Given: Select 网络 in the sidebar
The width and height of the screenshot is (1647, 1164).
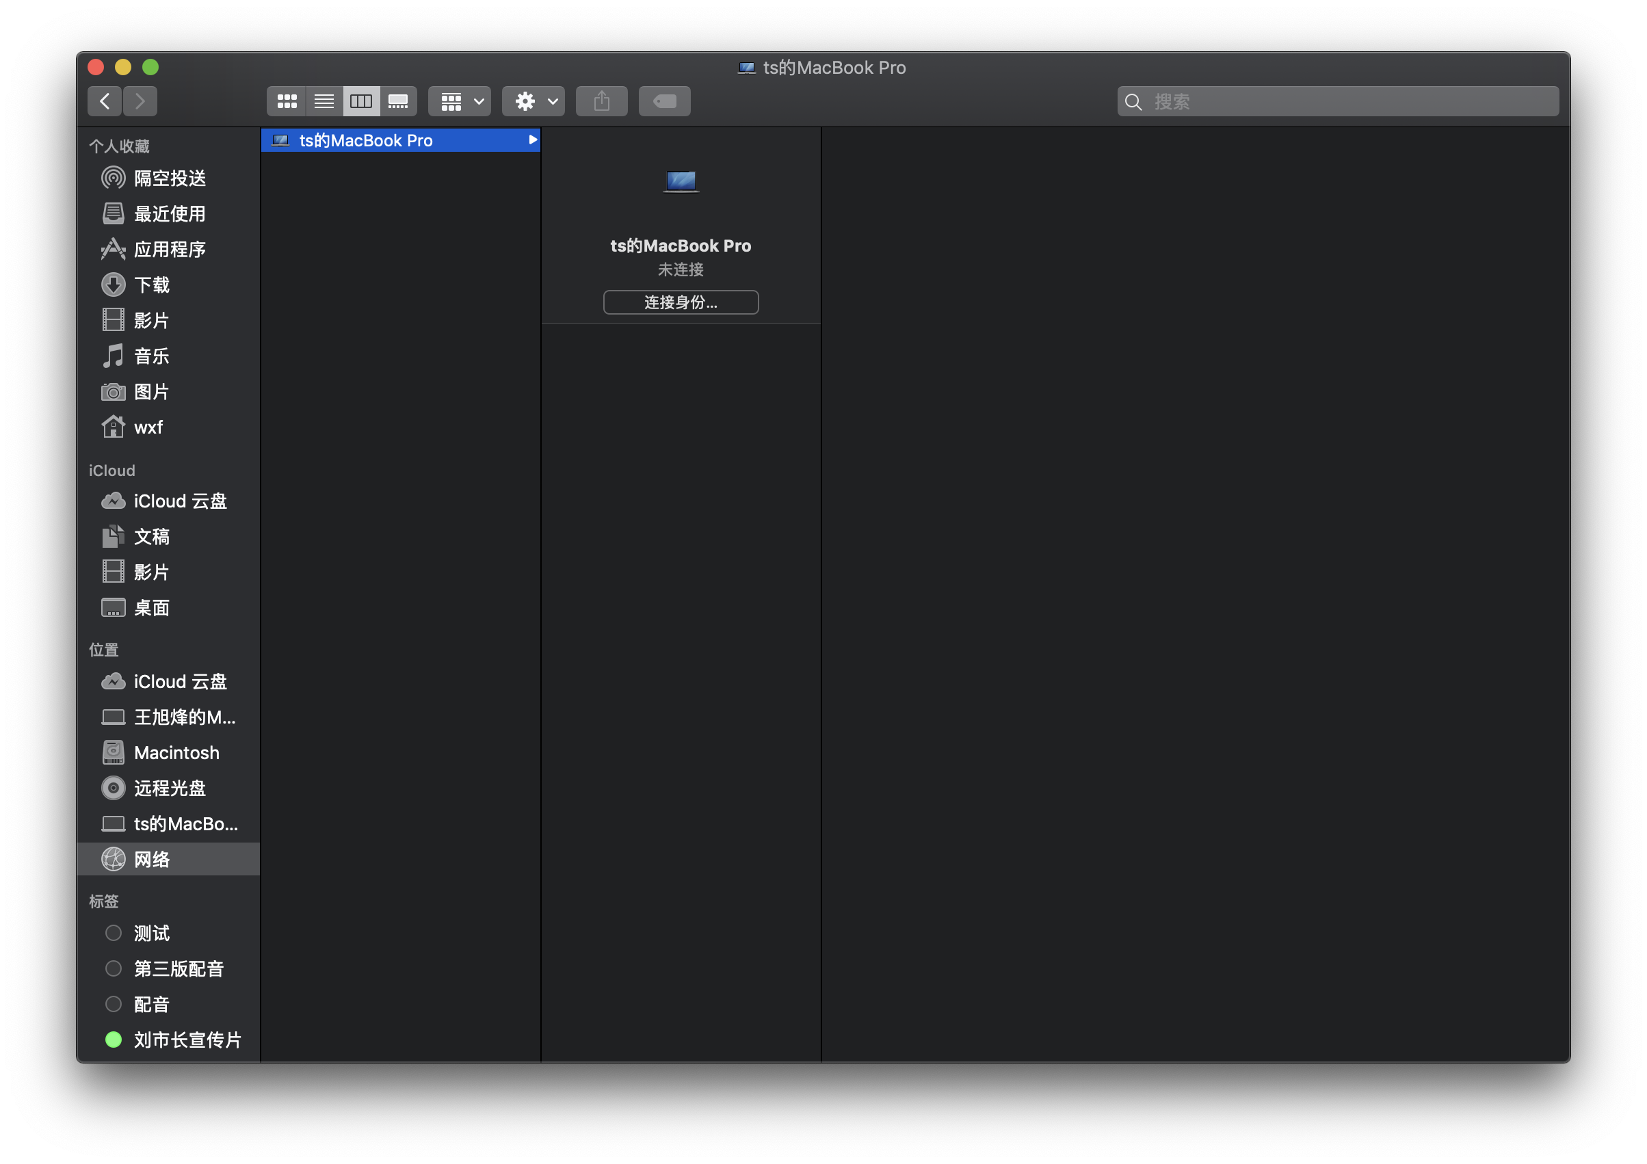Looking at the screenshot, I should click(x=151, y=859).
